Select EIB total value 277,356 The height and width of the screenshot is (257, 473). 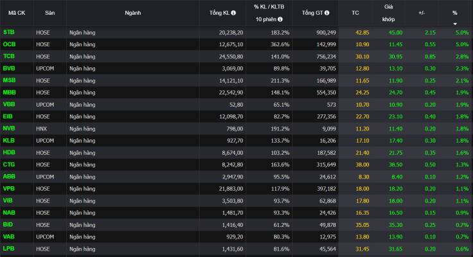[x=327, y=116]
